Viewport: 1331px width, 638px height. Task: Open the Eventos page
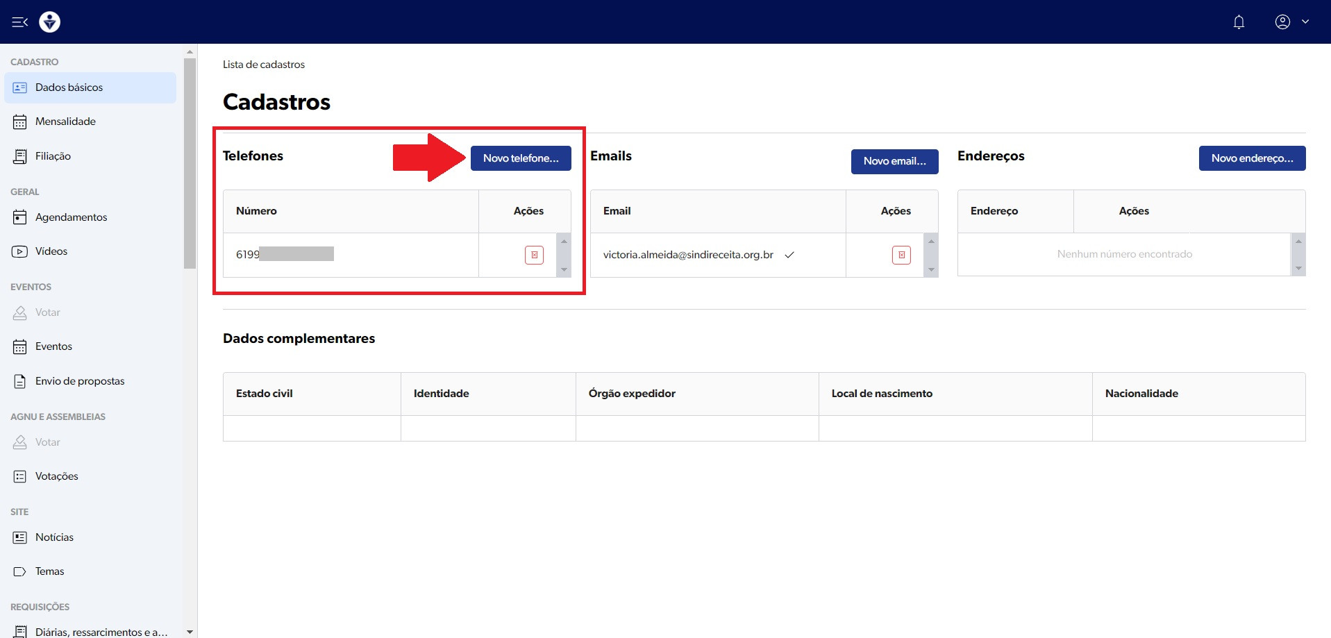tap(53, 346)
